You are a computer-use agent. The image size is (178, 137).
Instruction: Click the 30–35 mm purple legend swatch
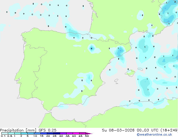[63, 133]
